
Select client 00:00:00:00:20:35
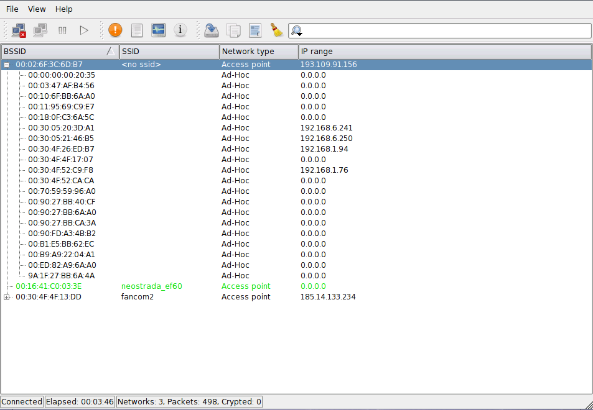click(62, 75)
